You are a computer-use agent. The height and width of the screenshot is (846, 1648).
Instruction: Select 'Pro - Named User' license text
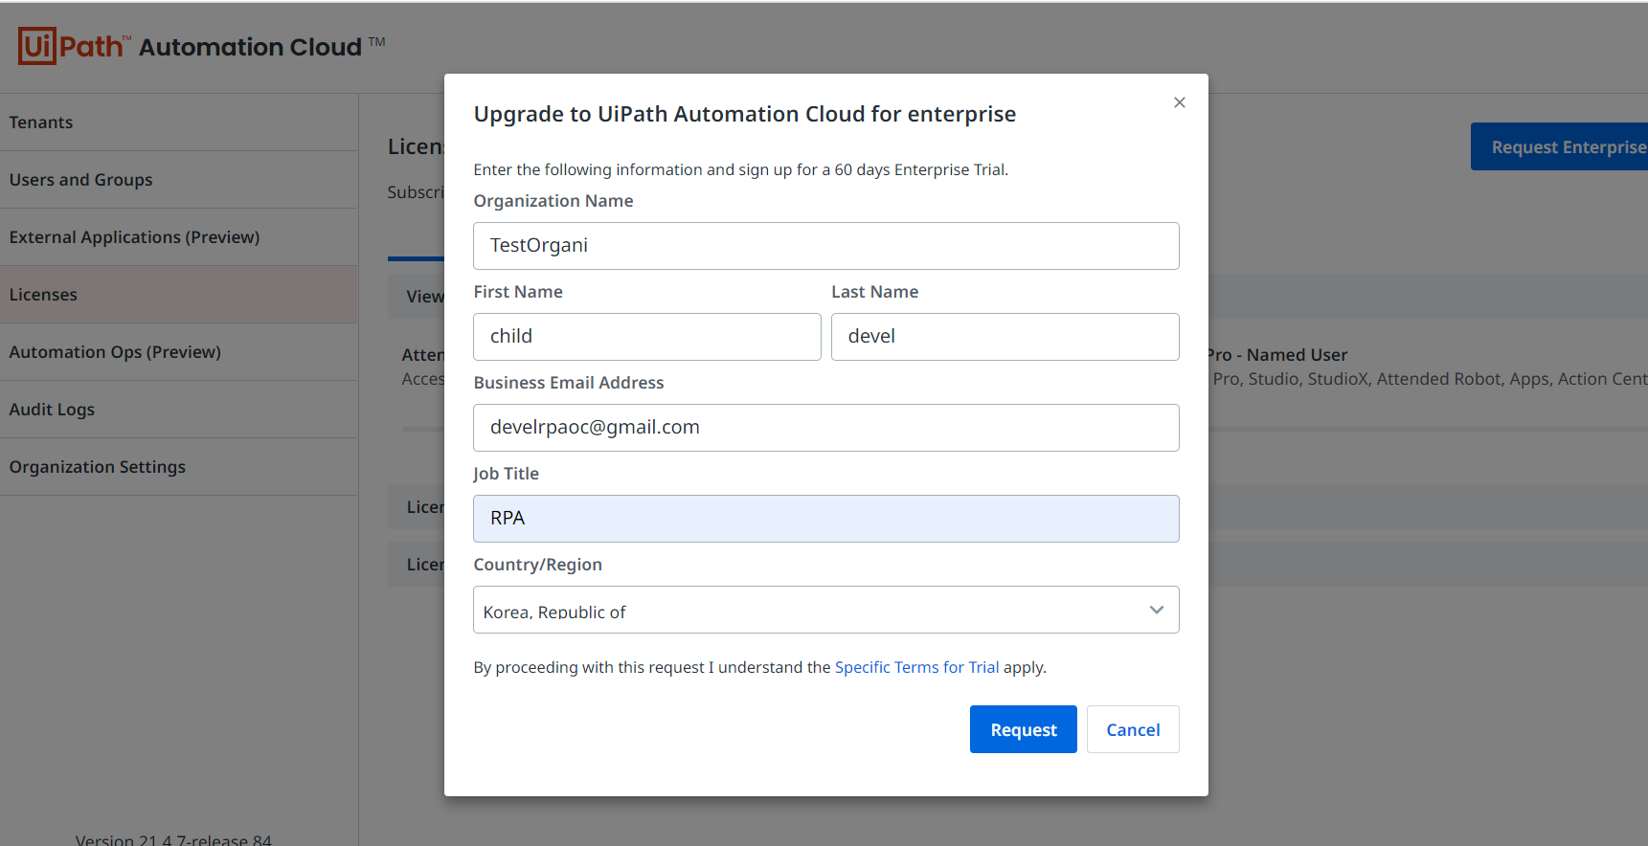(x=1277, y=355)
